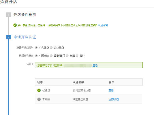View 支付宝实名认证 details via 查看
This screenshot has width=154, height=115.
(x=111, y=90)
